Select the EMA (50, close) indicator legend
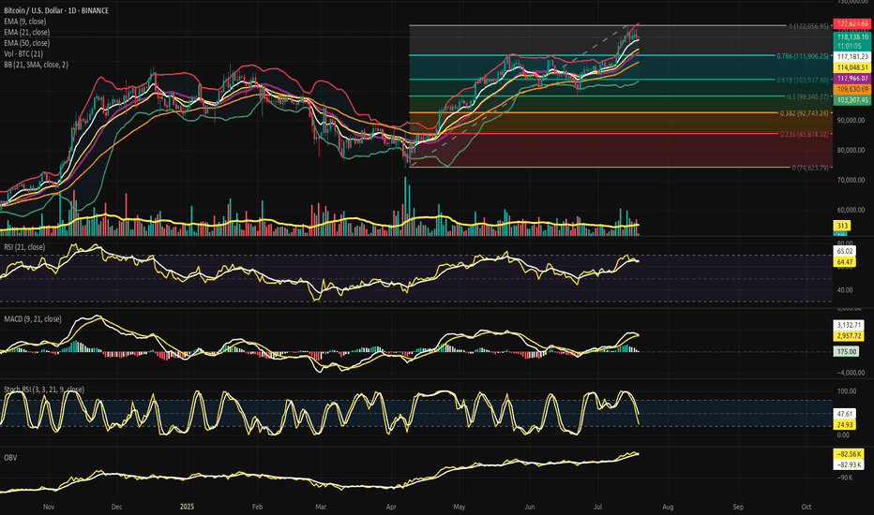 [27, 43]
